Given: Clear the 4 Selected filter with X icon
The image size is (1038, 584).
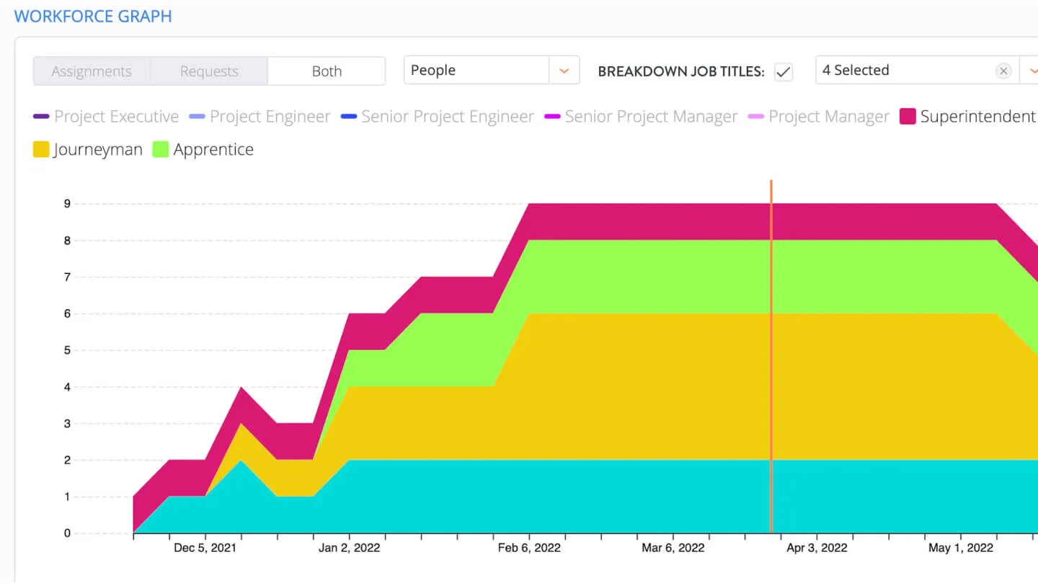Looking at the screenshot, I should click(1003, 71).
